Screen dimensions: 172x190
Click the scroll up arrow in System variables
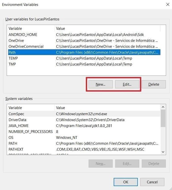coord(163,107)
